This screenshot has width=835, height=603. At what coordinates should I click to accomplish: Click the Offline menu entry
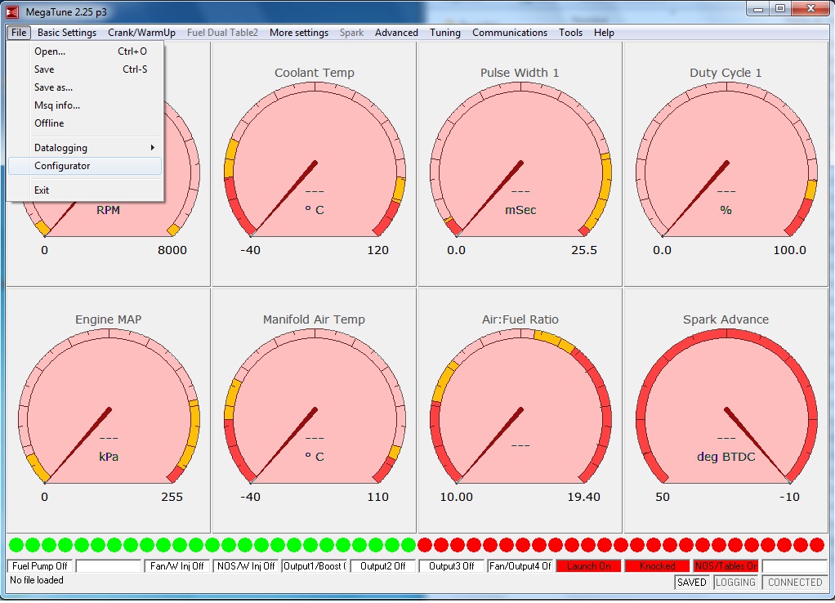click(49, 123)
